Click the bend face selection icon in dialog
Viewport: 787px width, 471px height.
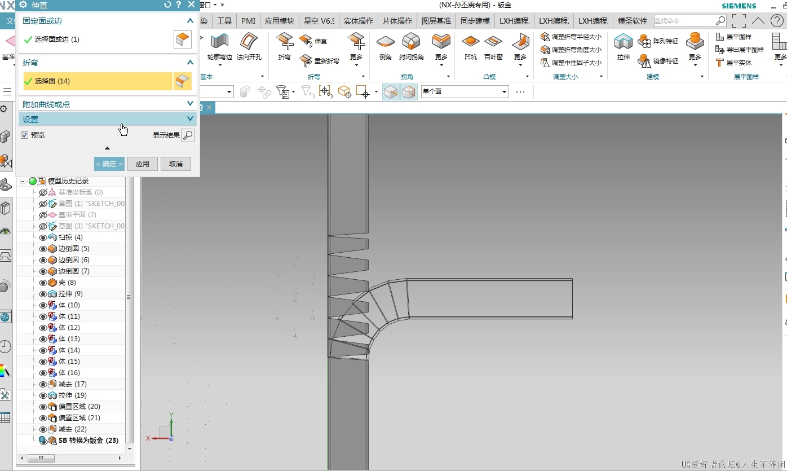pos(183,81)
